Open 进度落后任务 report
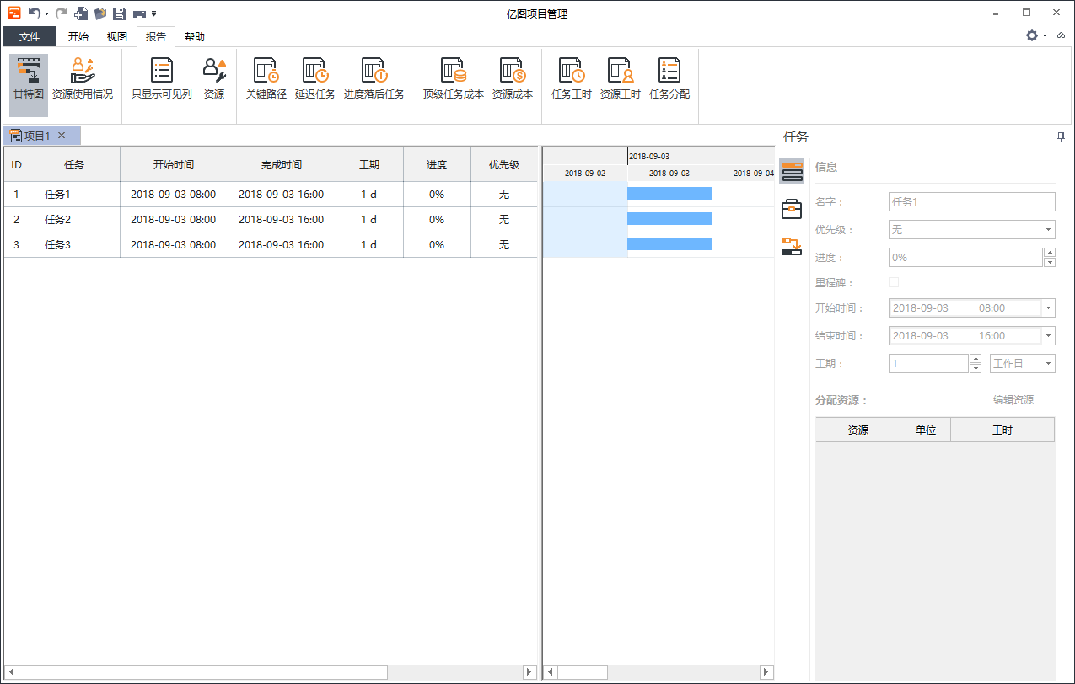The width and height of the screenshot is (1075, 684). click(x=374, y=79)
